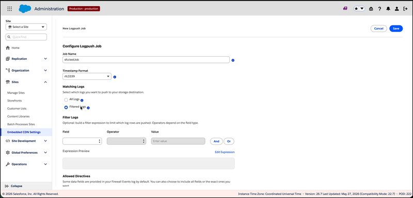The height and width of the screenshot is (198, 413).
Task: Click the Replication icon in sidebar
Action: coord(8,59)
